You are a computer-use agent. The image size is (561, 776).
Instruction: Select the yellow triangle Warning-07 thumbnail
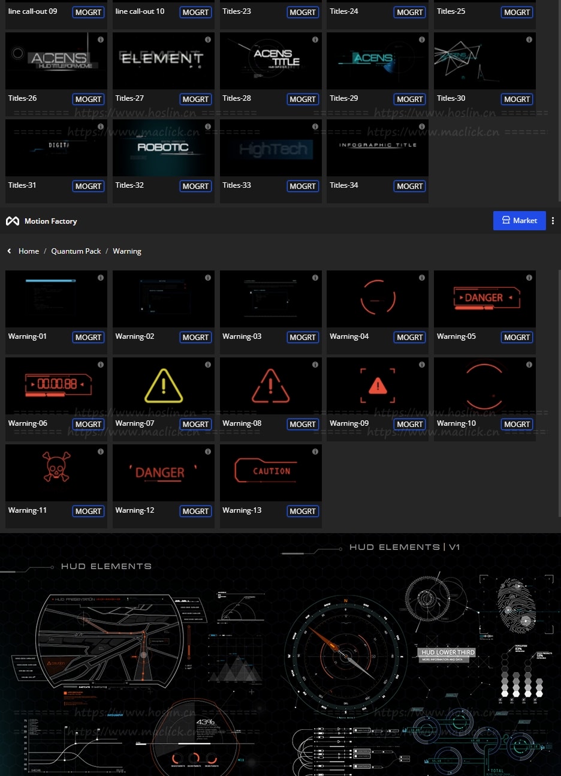pos(164,386)
